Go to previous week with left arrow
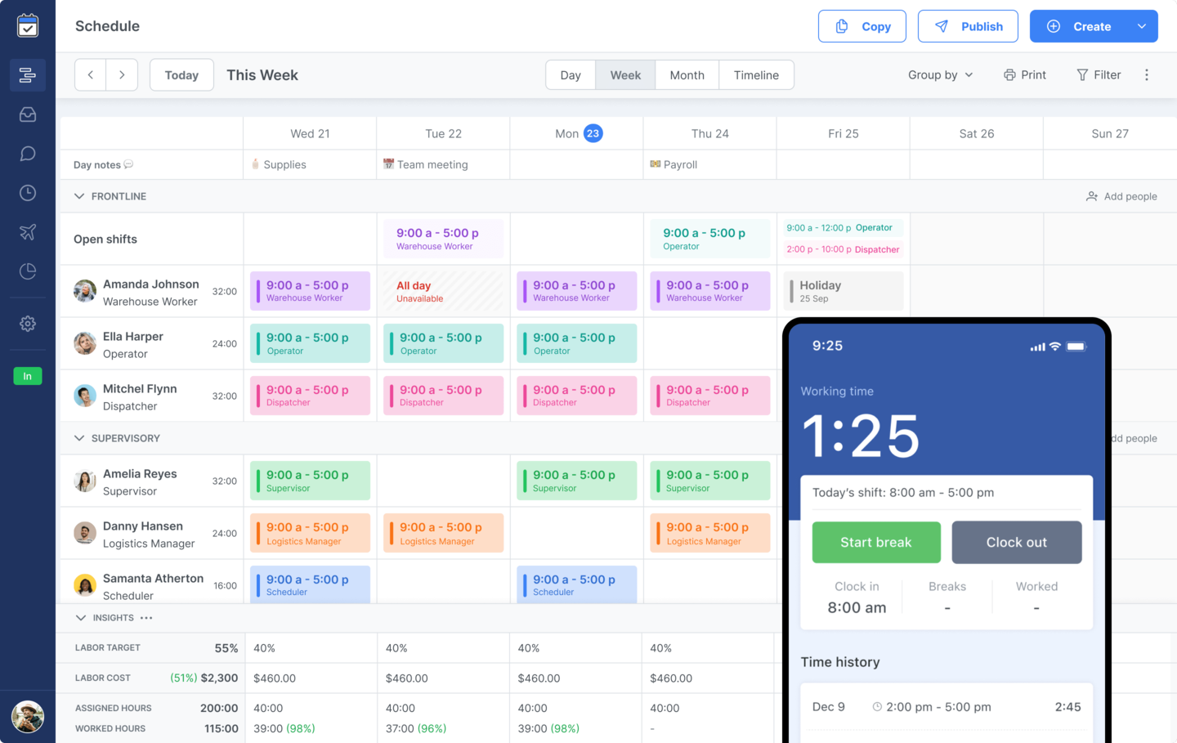1177x743 pixels. tap(90, 74)
